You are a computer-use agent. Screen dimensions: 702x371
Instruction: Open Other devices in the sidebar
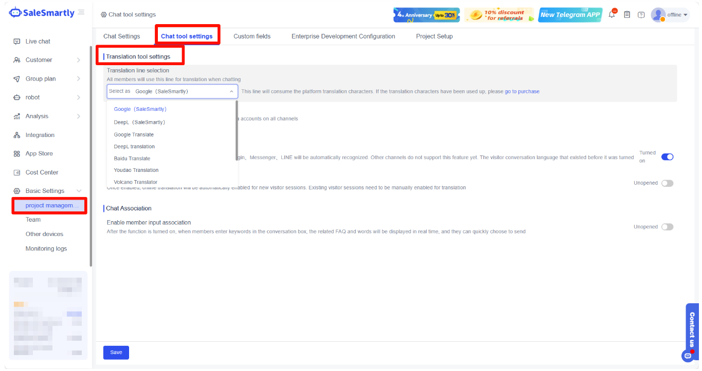point(44,234)
